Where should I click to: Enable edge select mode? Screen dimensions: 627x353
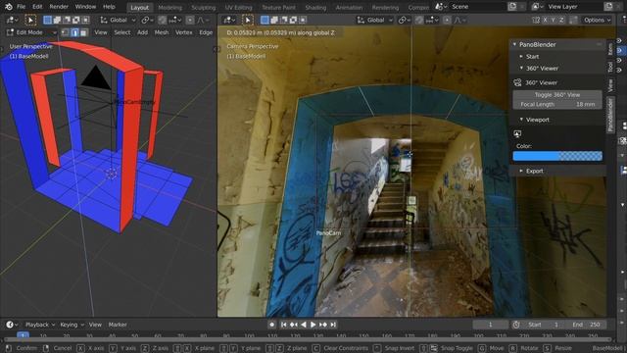pos(74,32)
